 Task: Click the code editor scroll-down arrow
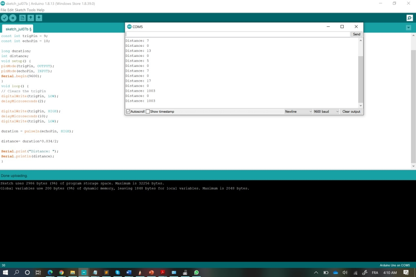point(413,166)
